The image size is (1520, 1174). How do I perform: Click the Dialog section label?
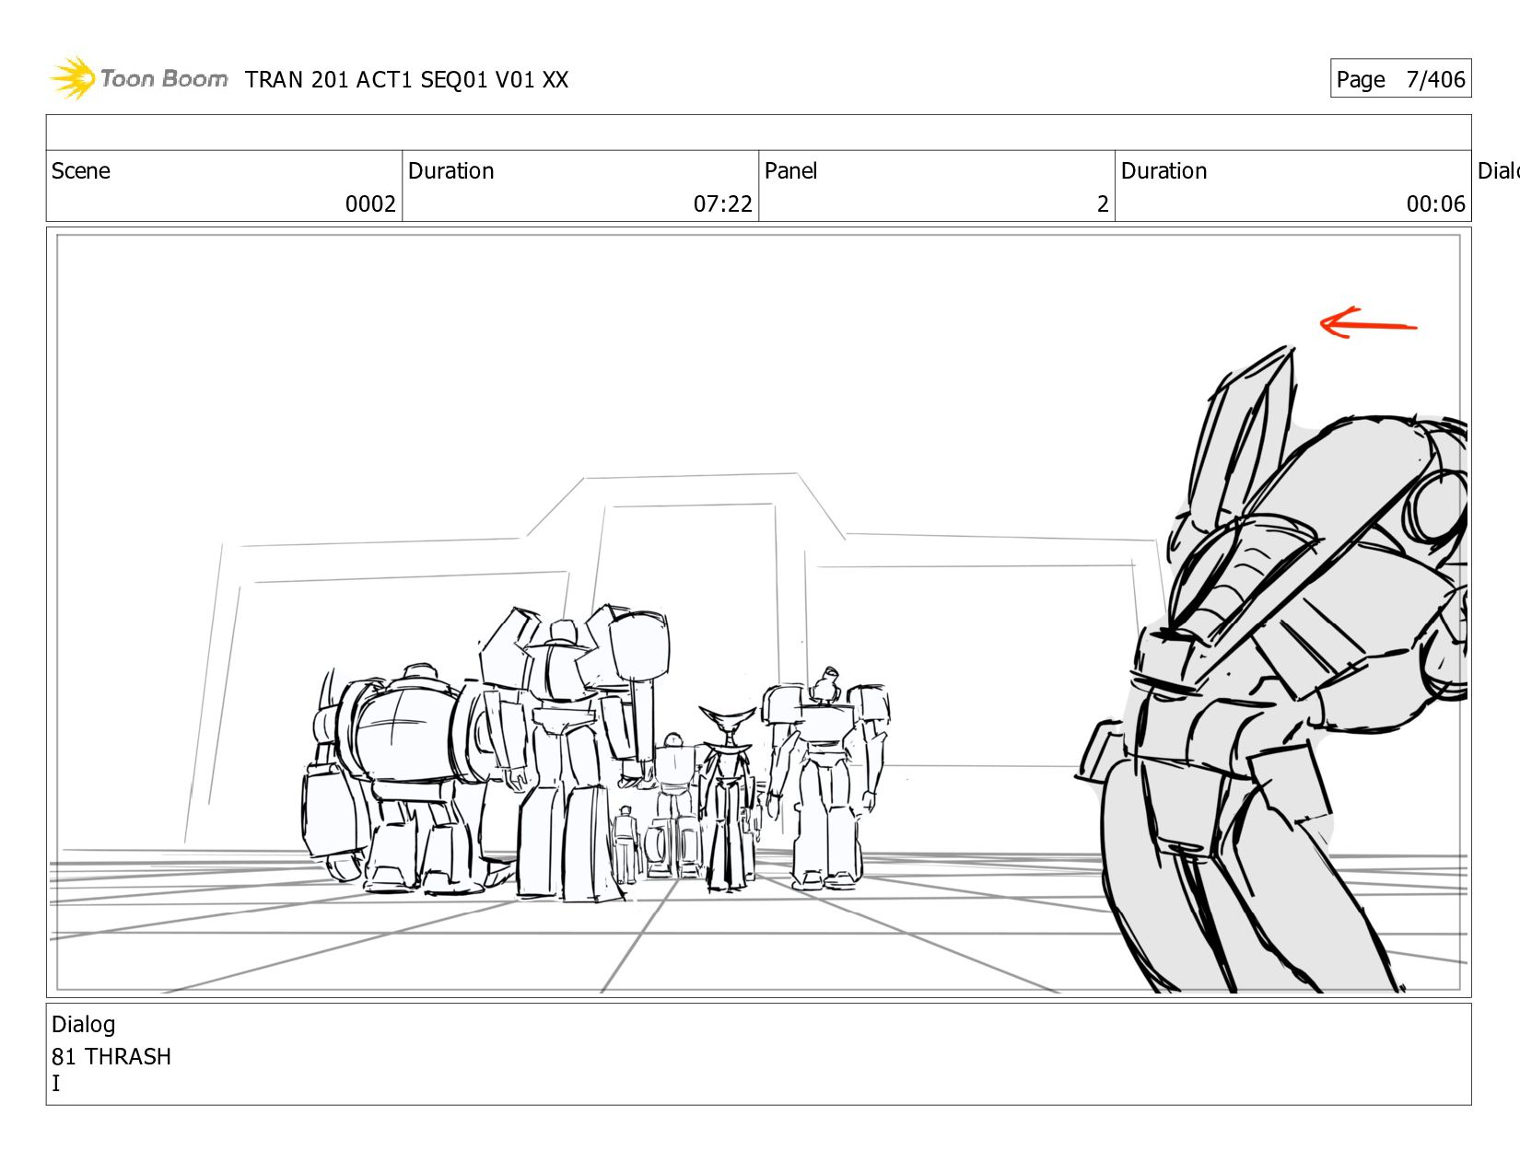pyautogui.click(x=84, y=1025)
